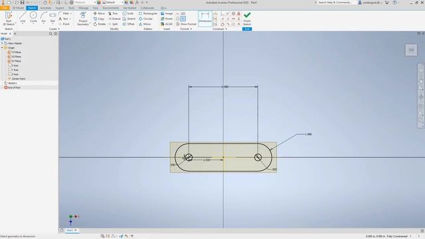Switch to the Manage tab

click(x=84, y=8)
